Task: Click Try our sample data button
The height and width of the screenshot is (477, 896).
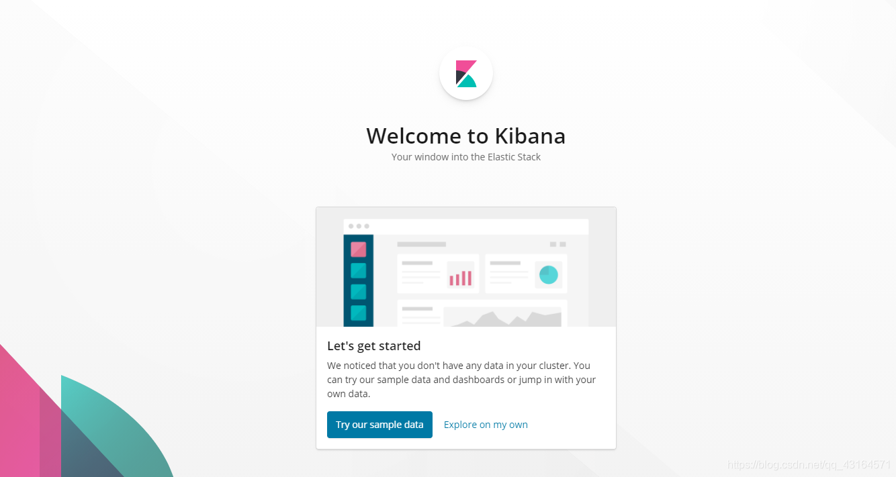Action: pyautogui.click(x=379, y=425)
